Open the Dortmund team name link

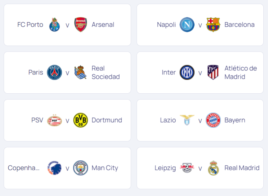107,120
